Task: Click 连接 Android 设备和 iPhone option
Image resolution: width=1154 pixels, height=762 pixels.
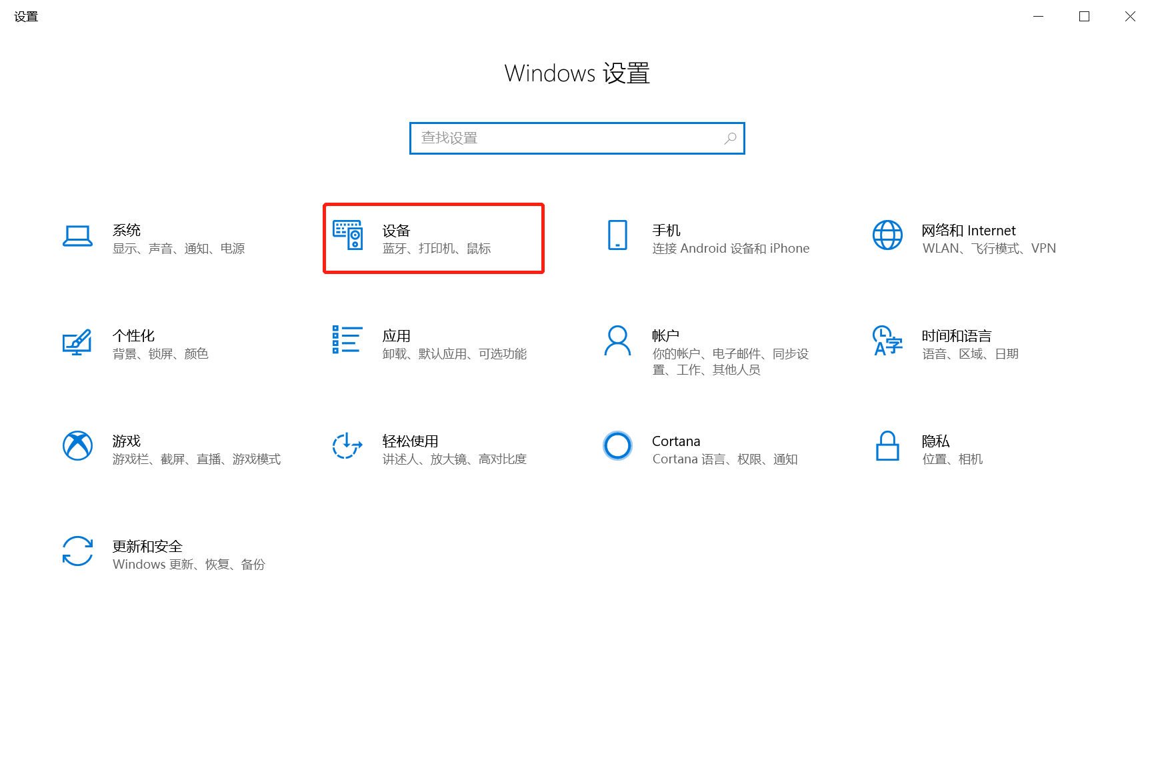Action: pyautogui.click(x=731, y=248)
